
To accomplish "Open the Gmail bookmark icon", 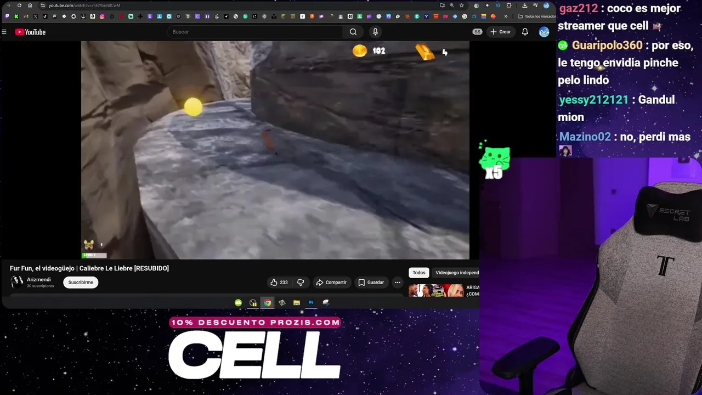I will [26, 16].
